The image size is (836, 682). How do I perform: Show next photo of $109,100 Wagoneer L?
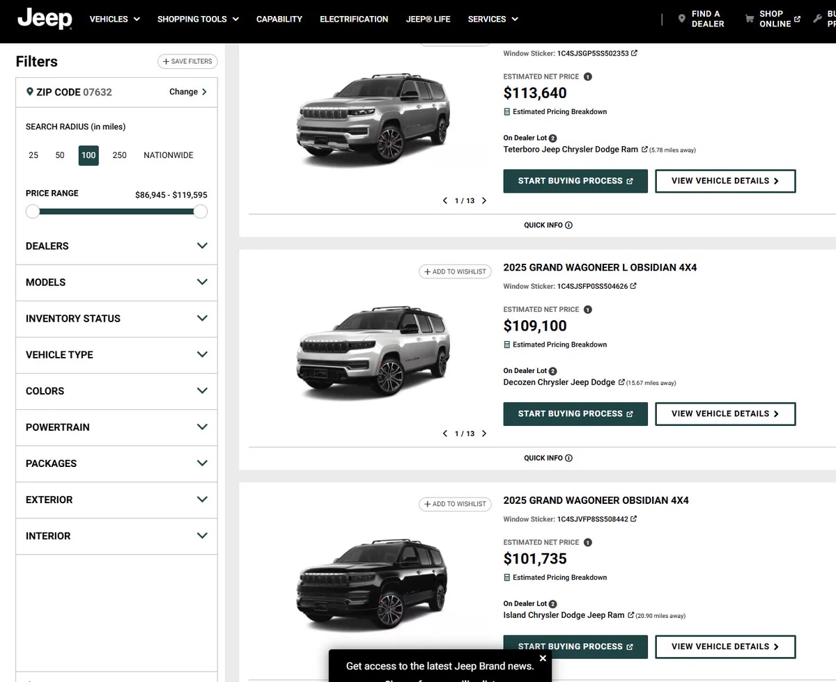[484, 434]
